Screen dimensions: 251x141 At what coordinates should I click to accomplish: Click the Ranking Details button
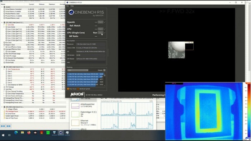pyautogui.click(x=104, y=70)
